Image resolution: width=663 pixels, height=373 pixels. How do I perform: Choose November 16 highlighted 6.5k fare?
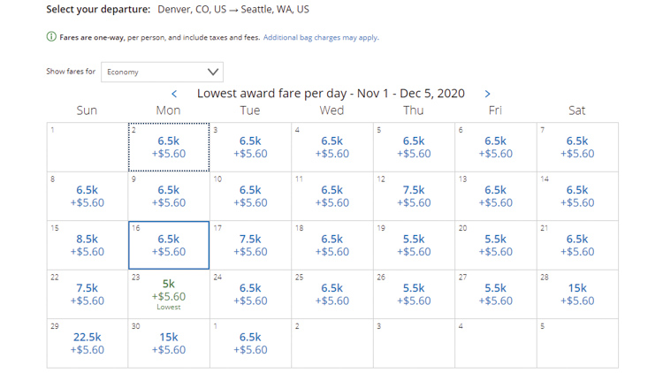click(x=169, y=245)
